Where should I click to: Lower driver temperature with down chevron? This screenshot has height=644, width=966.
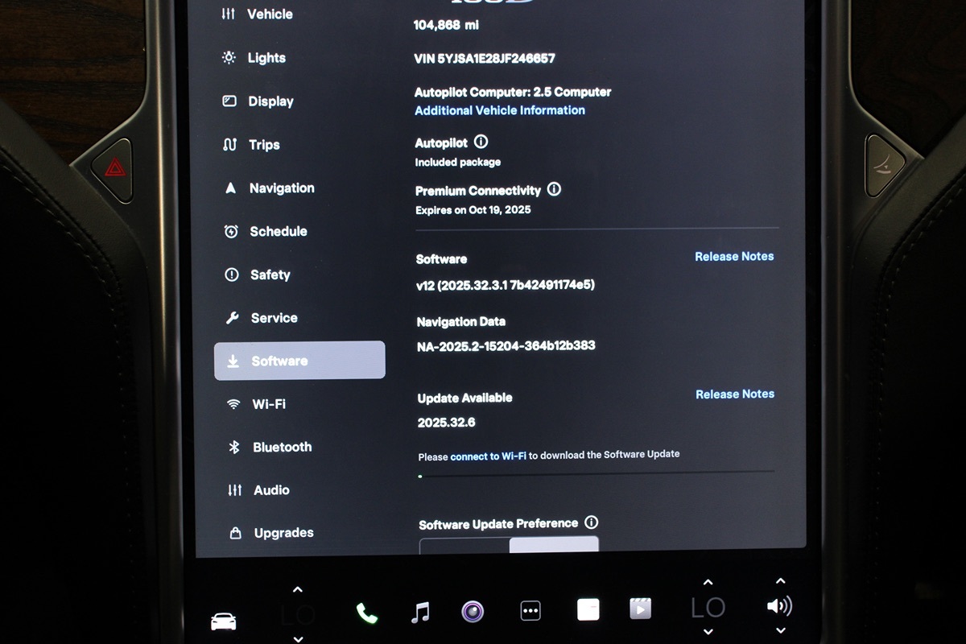(x=297, y=638)
